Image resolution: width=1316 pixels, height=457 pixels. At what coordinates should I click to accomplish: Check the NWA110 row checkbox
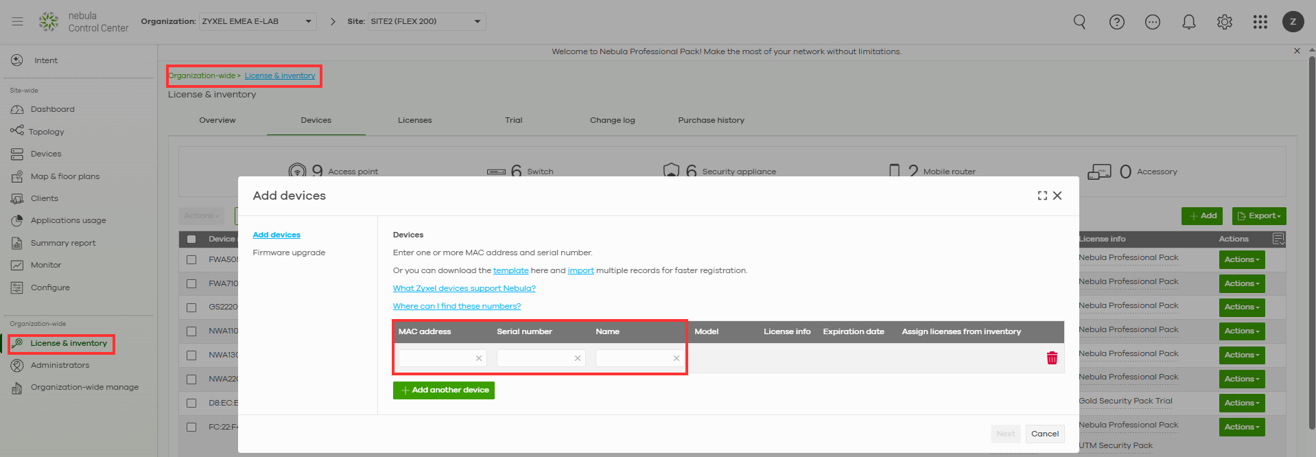pos(191,331)
